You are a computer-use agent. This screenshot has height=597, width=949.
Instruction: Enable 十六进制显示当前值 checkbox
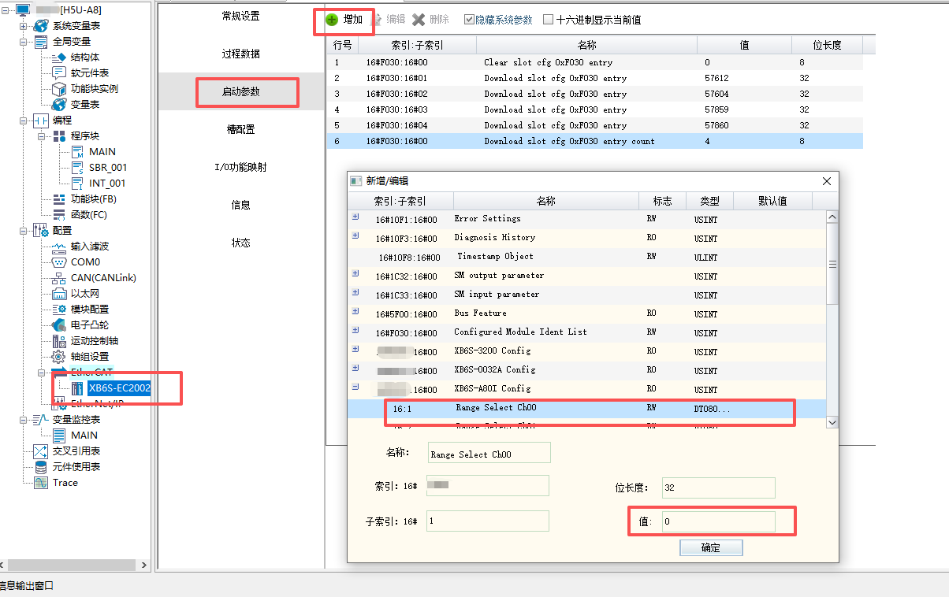point(549,20)
